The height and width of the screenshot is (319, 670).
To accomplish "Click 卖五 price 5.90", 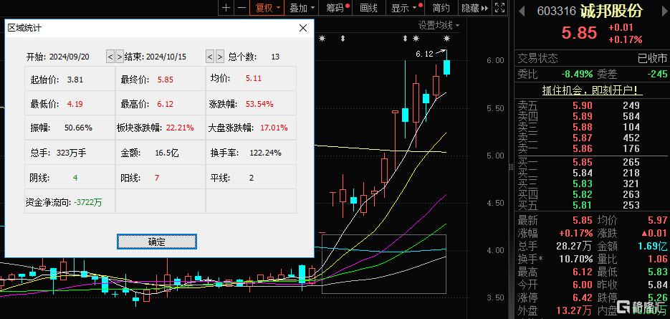I will click(582, 105).
